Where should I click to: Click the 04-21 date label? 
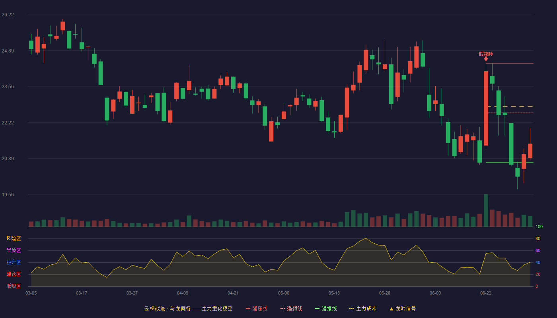click(233, 293)
